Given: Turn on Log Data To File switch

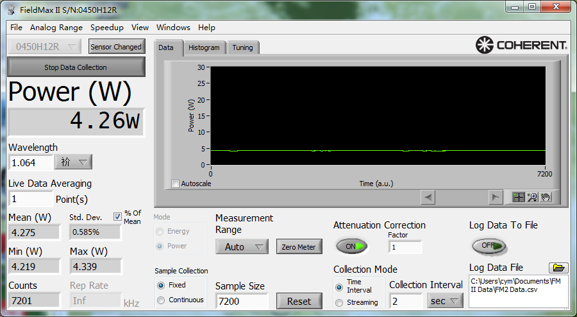Looking at the screenshot, I should click(x=489, y=246).
